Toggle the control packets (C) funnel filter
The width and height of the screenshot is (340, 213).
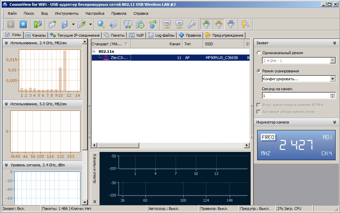pos(231,24)
